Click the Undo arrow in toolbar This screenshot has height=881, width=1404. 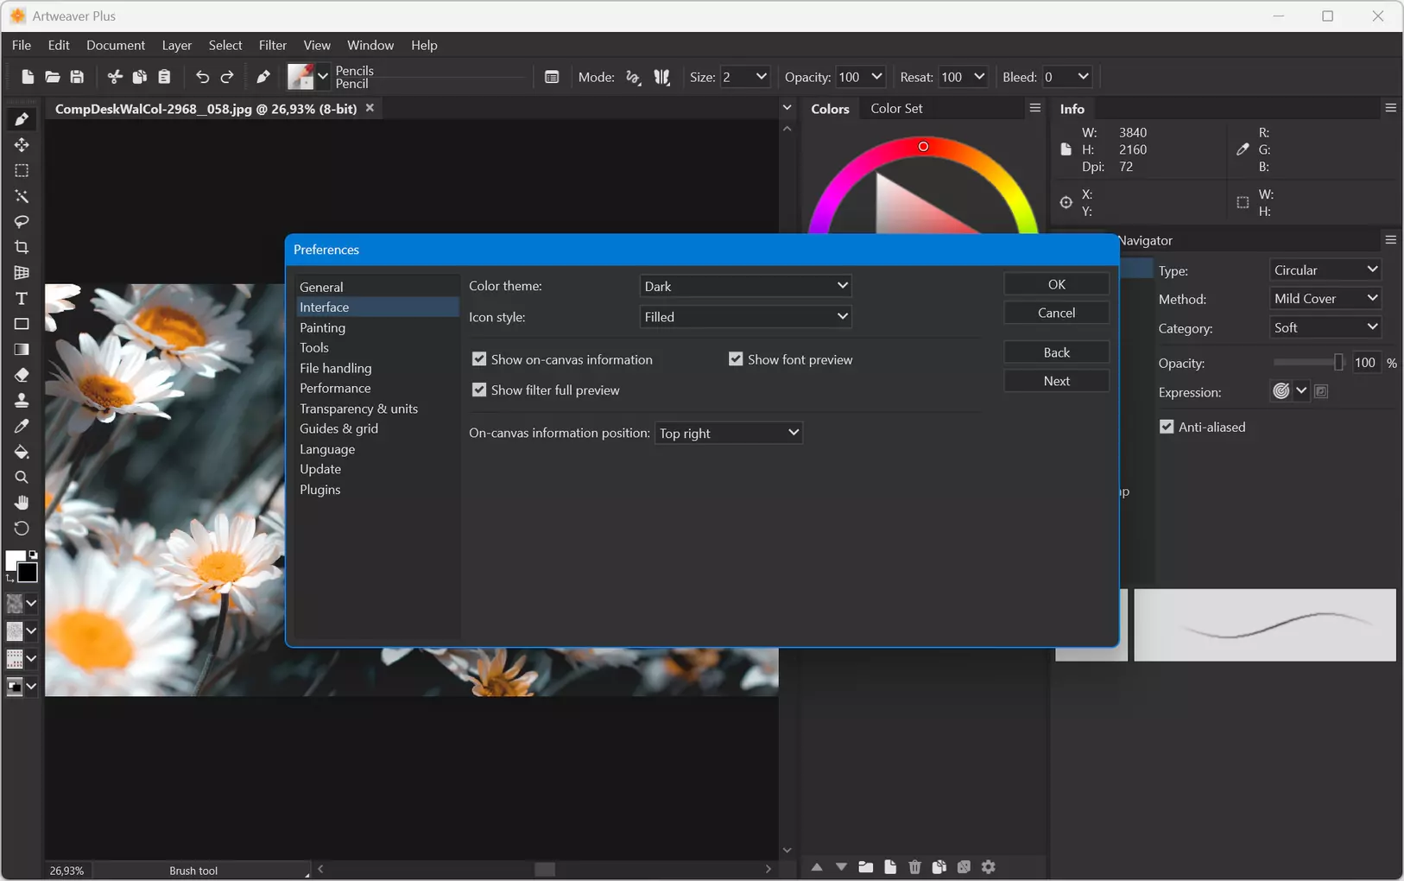pyautogui.click(x=202, y=77)
